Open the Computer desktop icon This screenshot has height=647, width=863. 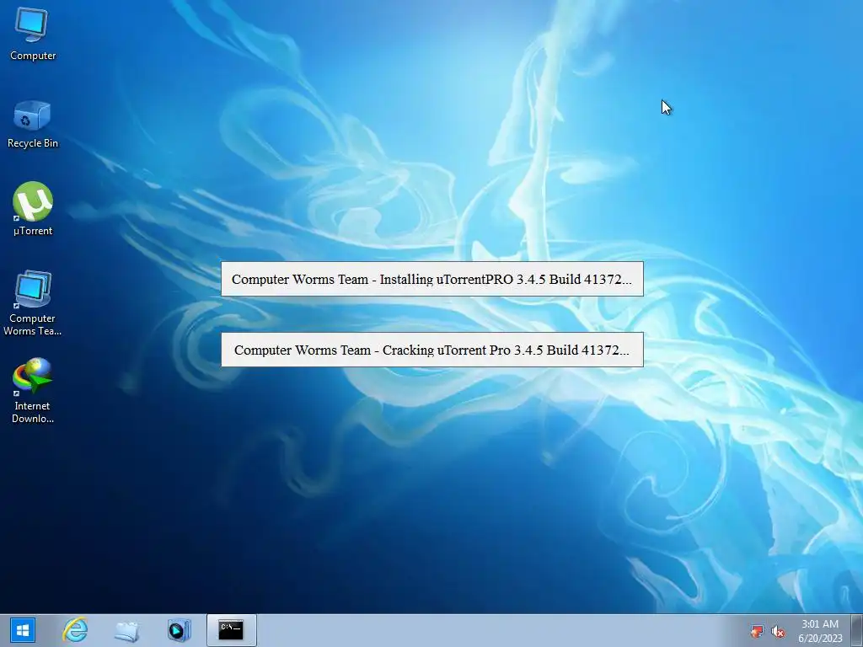(33, 34)
